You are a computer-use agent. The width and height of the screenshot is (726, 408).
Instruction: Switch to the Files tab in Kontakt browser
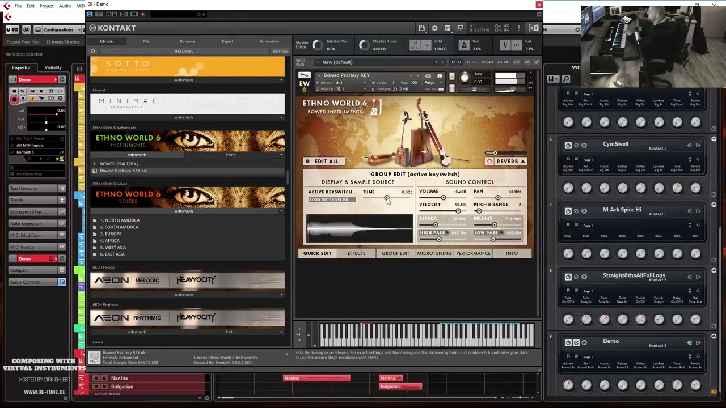pos(147,41)
